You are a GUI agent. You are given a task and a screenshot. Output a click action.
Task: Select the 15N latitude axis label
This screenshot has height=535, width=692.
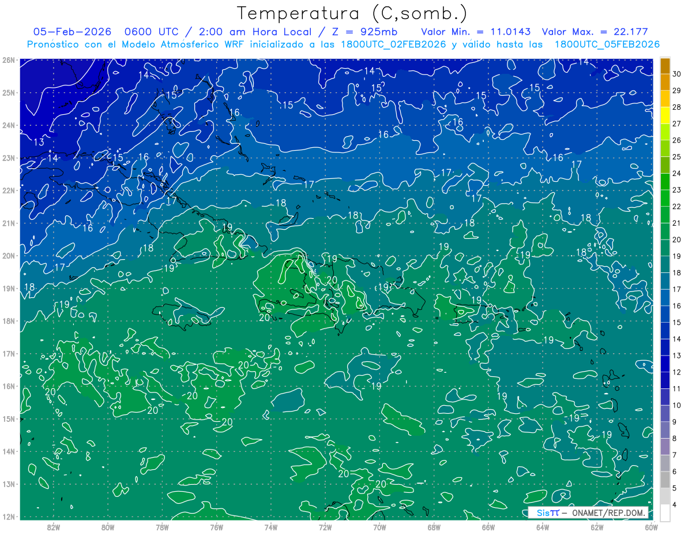[x=9, y=419]
